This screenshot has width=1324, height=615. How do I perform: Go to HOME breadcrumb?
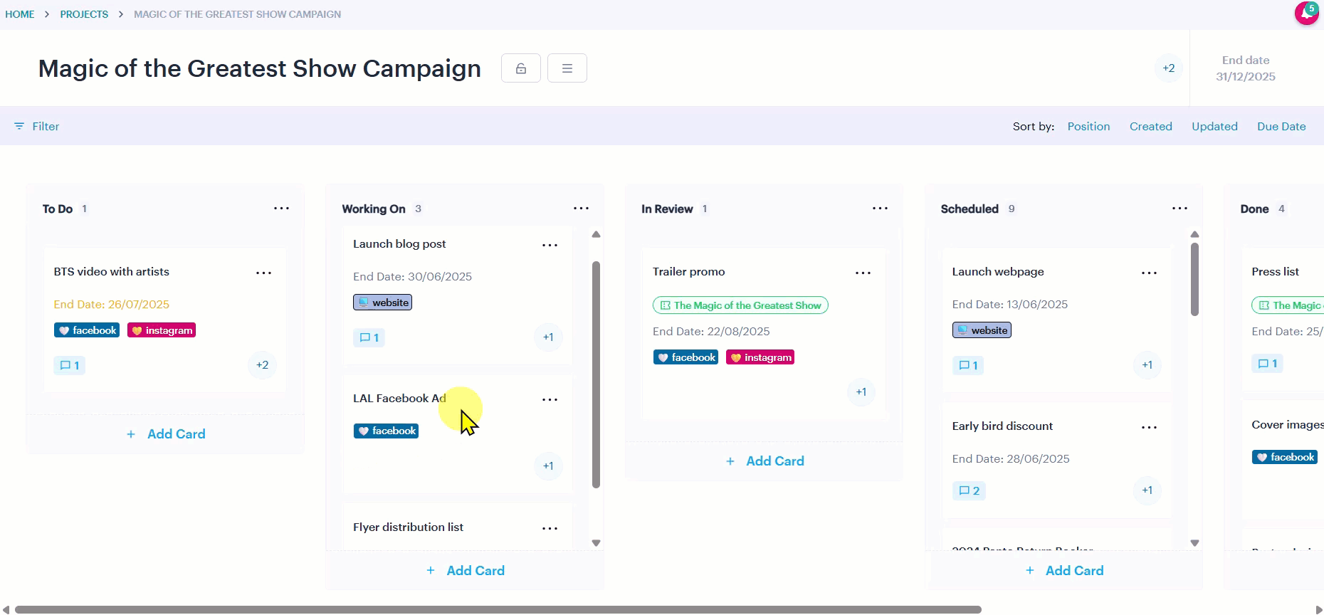coord(20,14)
